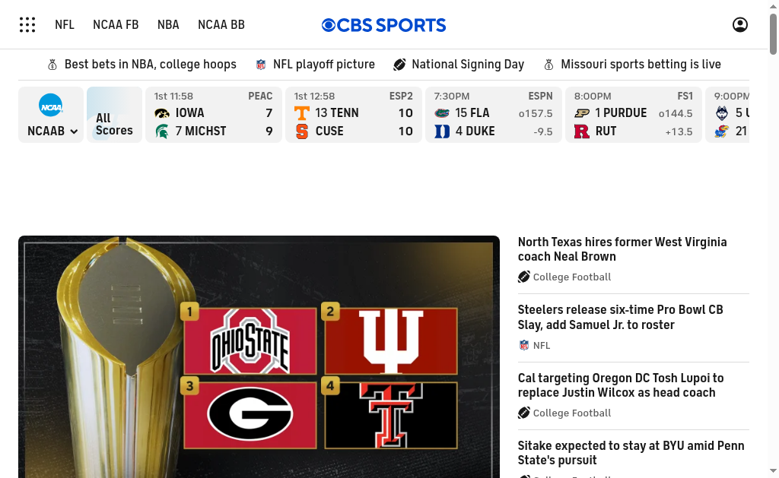This screenshot has height=478, width=779.
Task: Click the CBS Sports logo
Action: pyautogui.click(x=384, y=25)
